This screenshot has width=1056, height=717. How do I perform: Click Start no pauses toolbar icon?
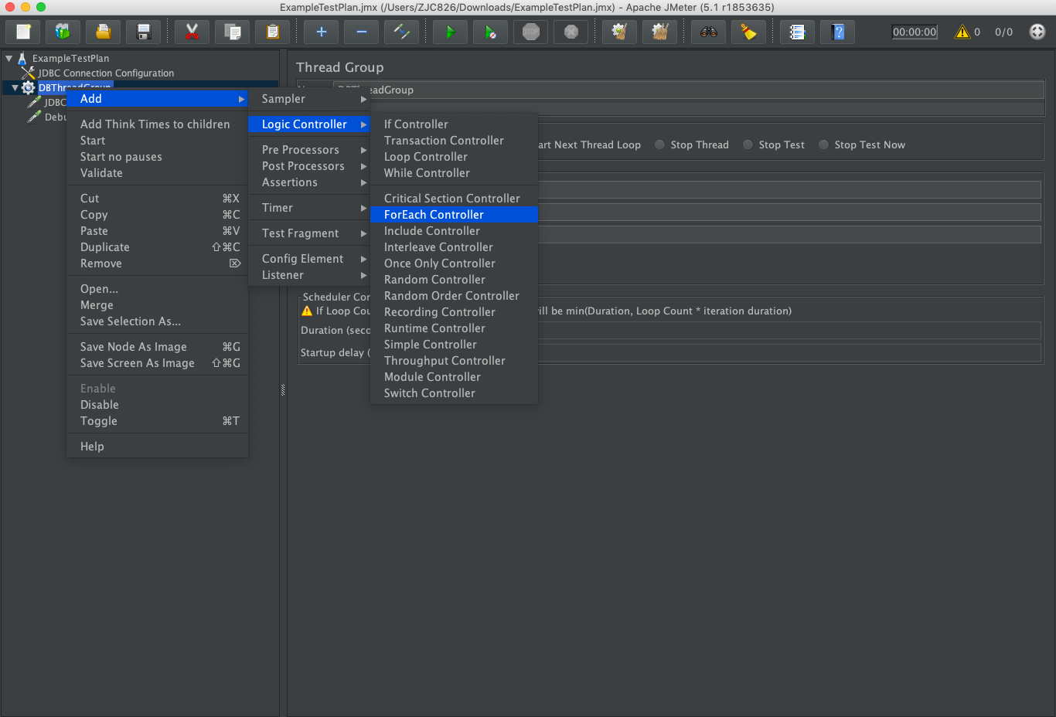(x=490, y=32)
